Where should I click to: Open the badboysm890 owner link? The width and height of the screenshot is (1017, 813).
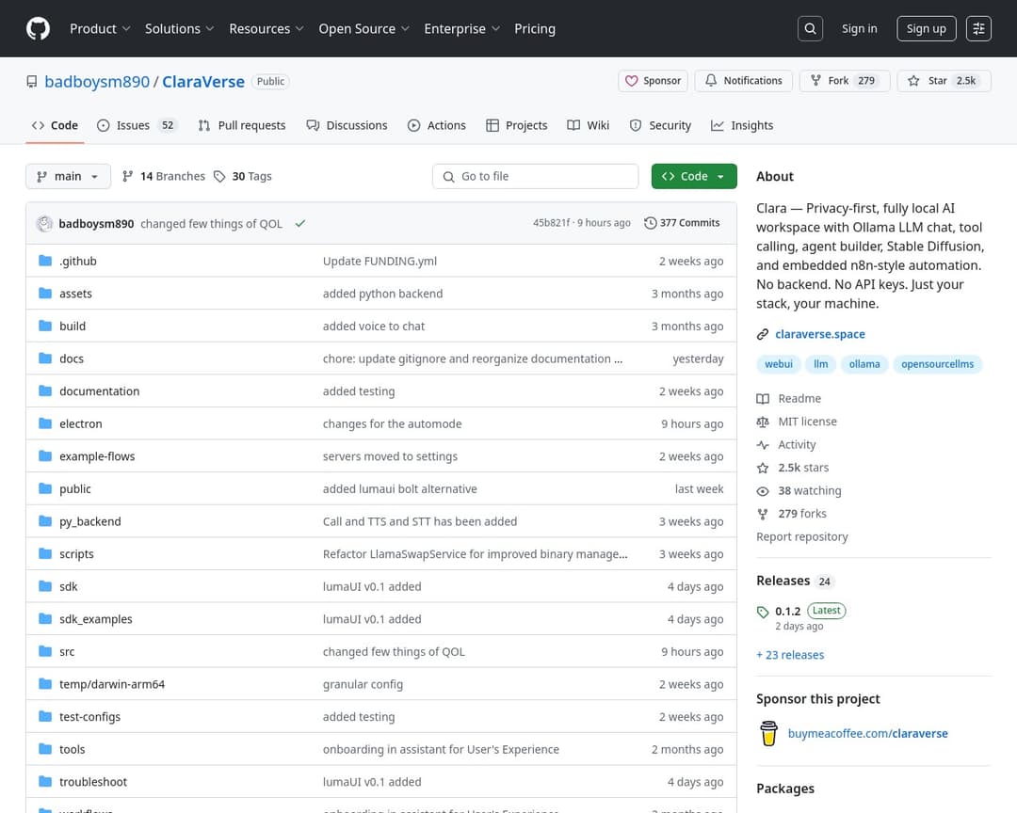tap(97, 82)
